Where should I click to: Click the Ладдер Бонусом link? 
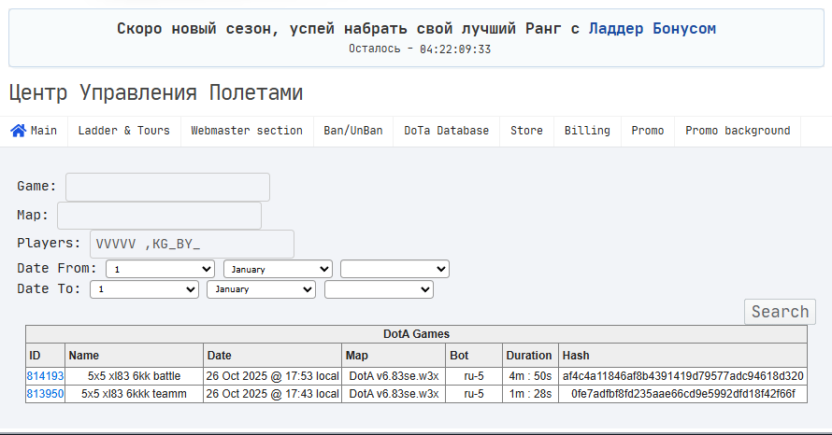pyautogui.click(x=652, y=29)
